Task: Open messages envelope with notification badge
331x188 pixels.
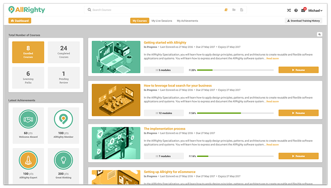Action: [303, 10]
